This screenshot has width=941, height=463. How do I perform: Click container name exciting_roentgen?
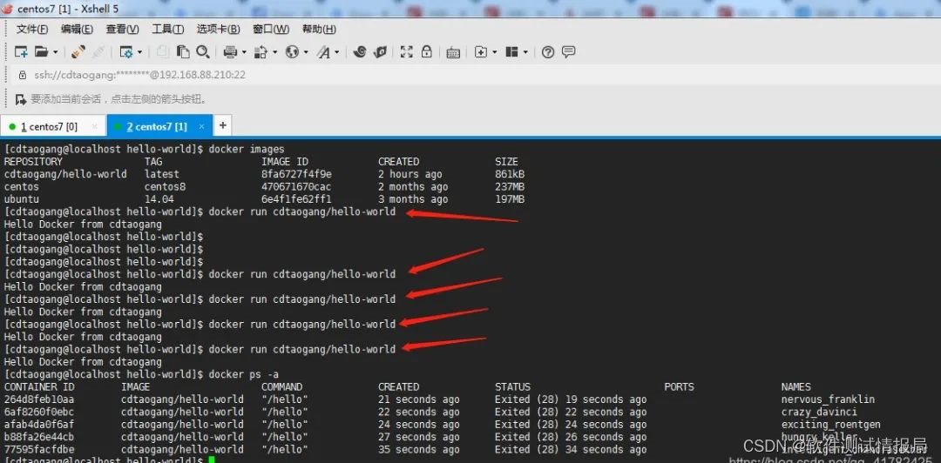pos(830,425)
